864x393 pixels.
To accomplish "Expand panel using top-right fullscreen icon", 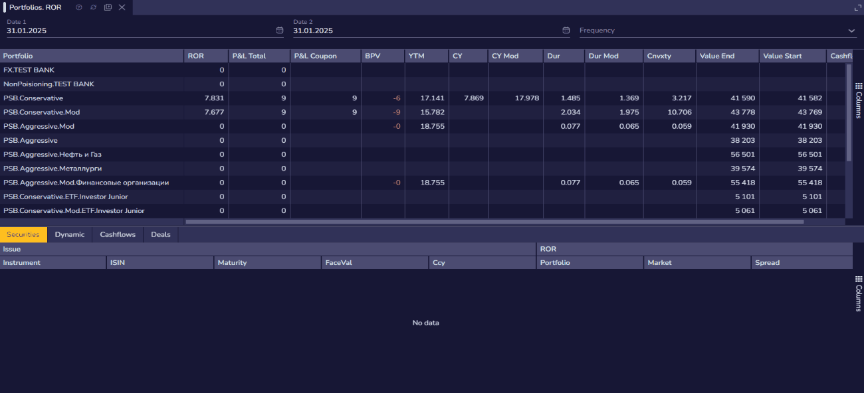I will (x=857, y=7).
